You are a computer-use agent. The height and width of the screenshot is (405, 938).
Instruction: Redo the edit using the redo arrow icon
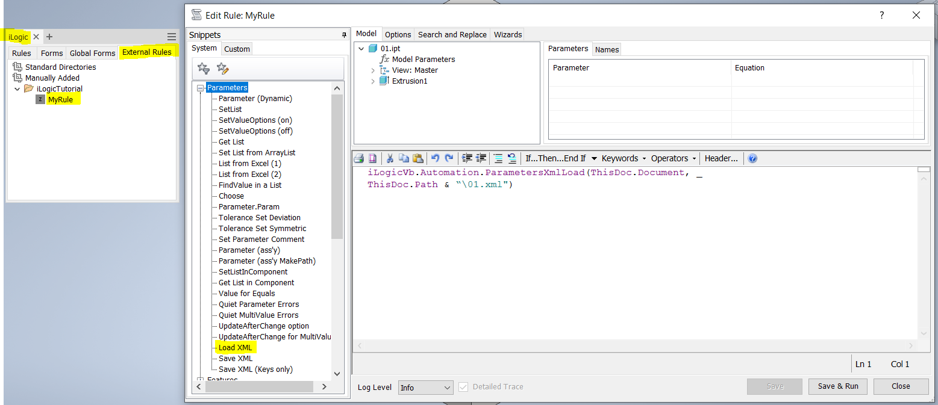click(x=448, y=158)
